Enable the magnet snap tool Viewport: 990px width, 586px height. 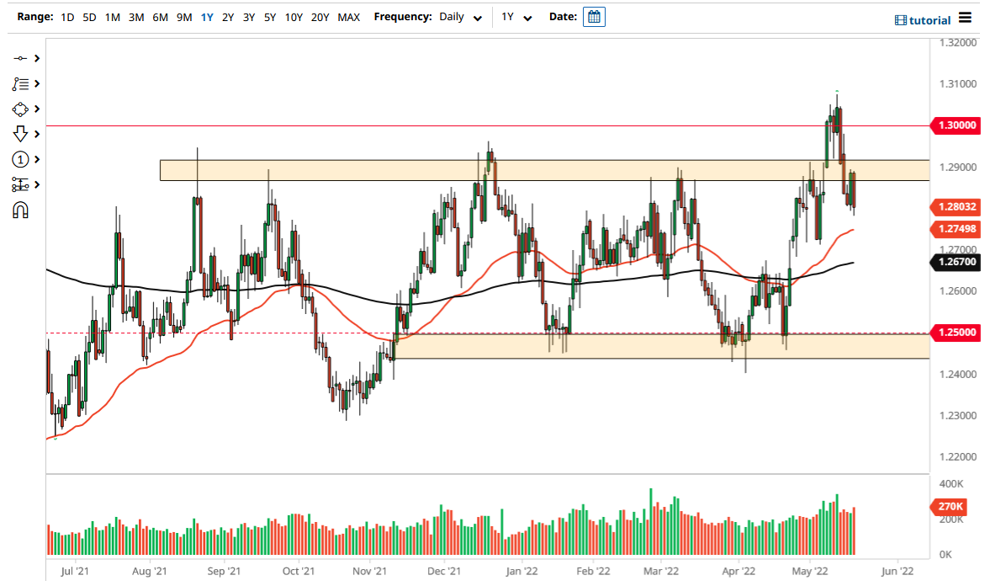(21, 210)
